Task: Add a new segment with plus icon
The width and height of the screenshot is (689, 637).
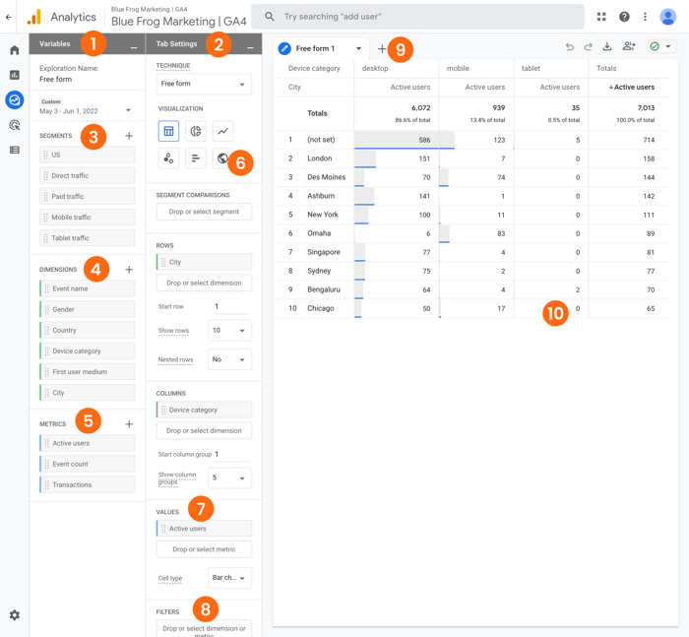Action: pyautogui.click(x=129, y=136)
